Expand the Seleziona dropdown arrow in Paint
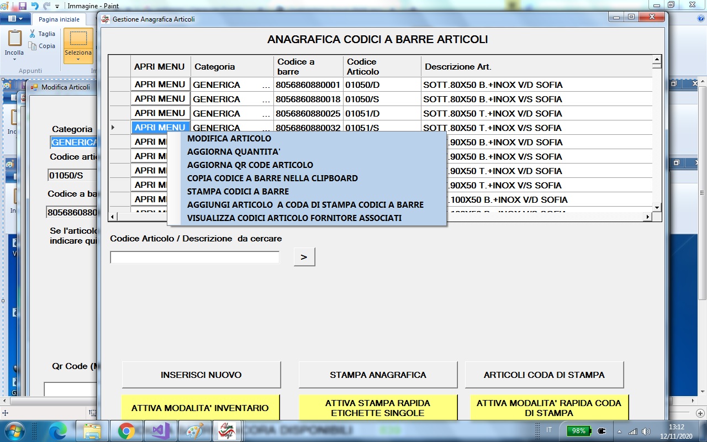This screenshot has width=707, height=442. click(78, 60)
